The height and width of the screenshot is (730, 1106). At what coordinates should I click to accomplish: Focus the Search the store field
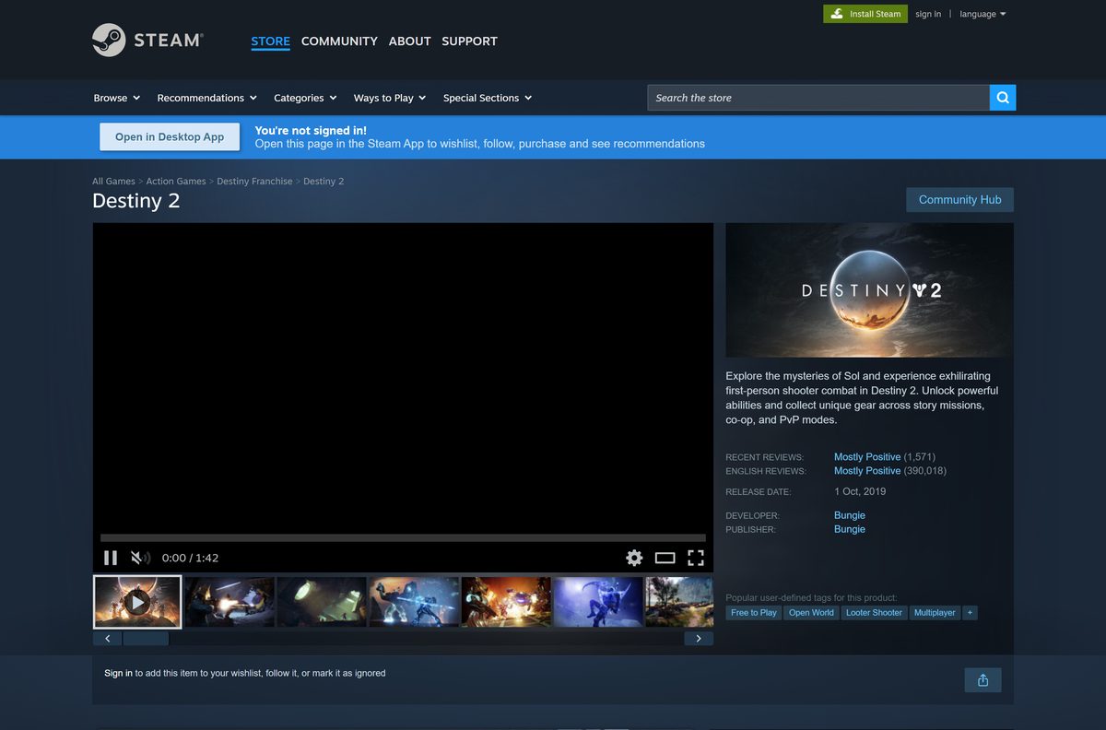(818, 98)
